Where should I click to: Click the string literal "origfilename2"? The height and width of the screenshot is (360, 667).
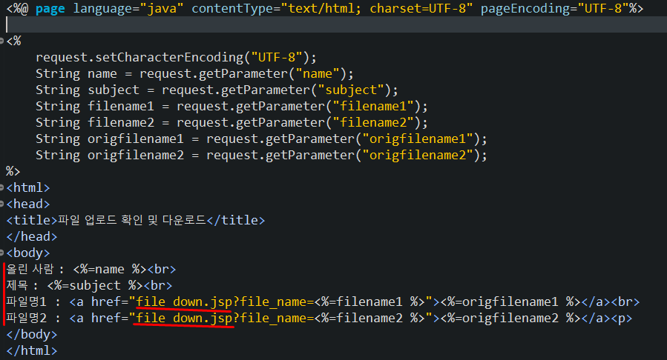pyautogui.click(x=417, y=156)
